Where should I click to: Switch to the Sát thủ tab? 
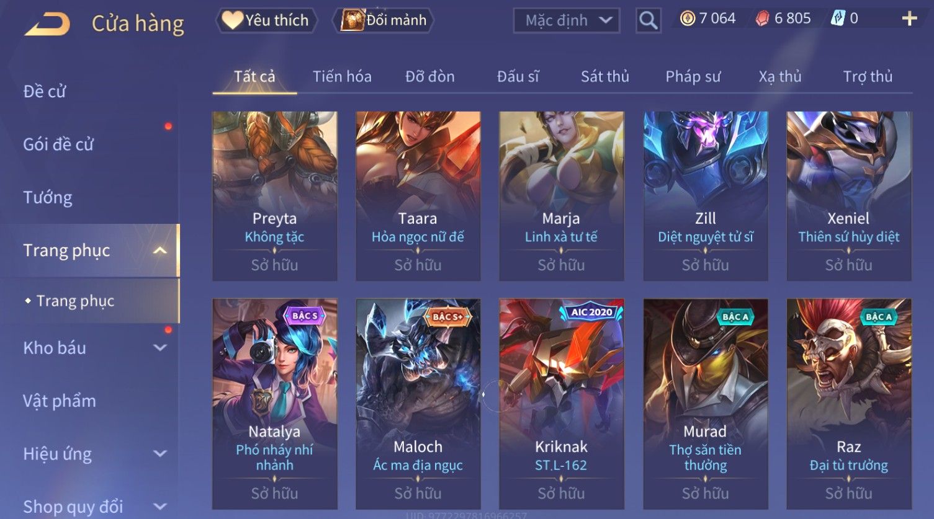(605, 77)
